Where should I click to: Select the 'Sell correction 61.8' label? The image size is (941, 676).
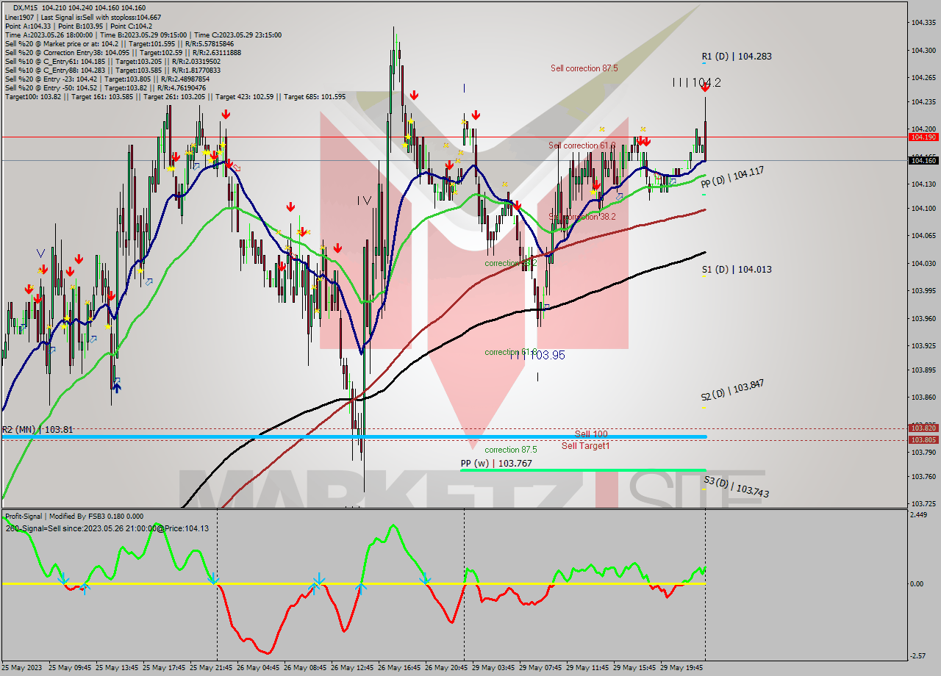coord(582,145)
